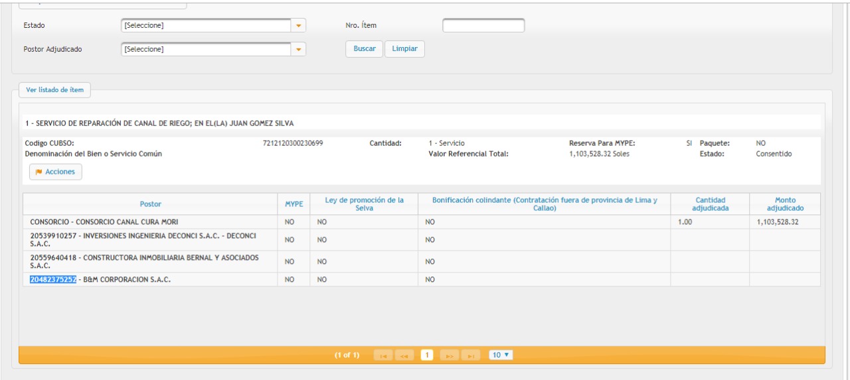The image size is (850, 380).
Task: Click Ley de promoción de la Selva header
Action: coord(364,204)
